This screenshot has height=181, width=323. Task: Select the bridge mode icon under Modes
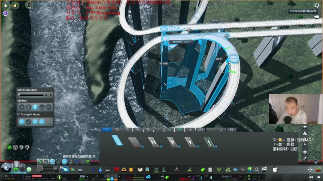tap(42, 107)
